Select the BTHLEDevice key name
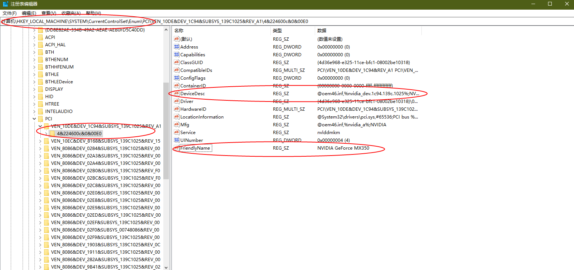574x270 pixels. coord(59,81)
